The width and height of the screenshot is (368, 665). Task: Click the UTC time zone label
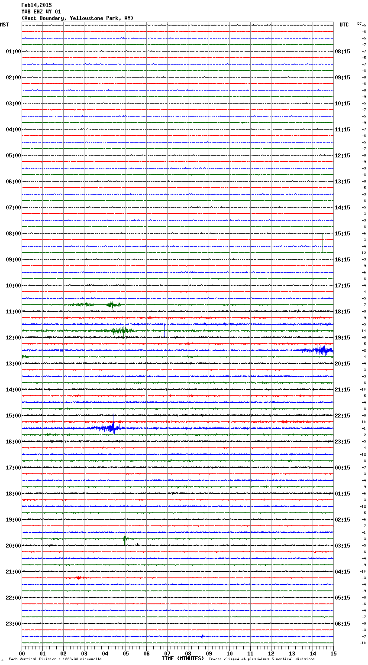click(344, 25)
